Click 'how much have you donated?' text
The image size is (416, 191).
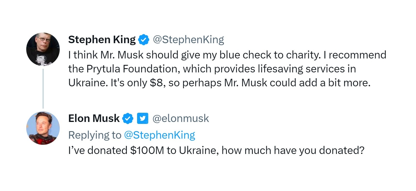coord(293,150)
